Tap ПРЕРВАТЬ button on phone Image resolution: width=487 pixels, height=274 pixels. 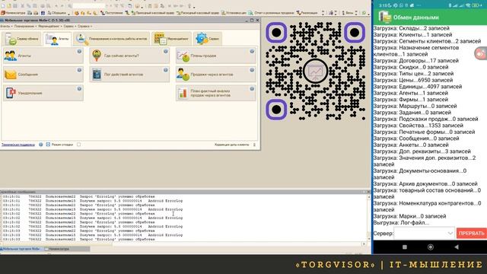[x=471, y=234]
